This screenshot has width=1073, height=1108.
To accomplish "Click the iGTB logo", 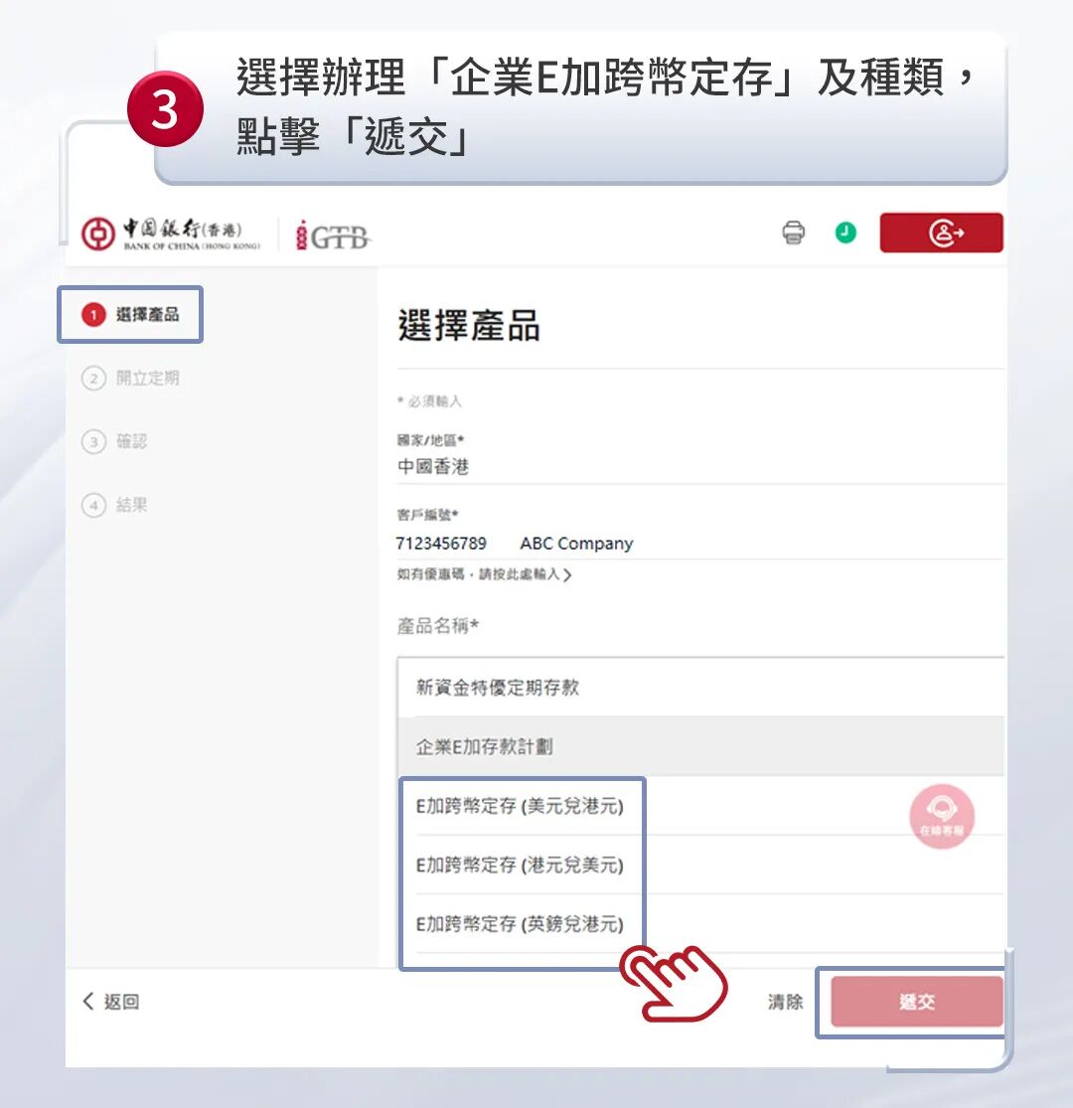I will click(333, 236).
